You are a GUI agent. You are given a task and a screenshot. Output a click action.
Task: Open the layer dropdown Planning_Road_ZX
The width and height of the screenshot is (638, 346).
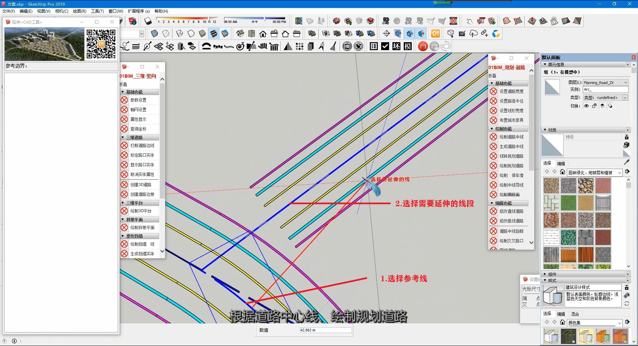tap(605, 82)
